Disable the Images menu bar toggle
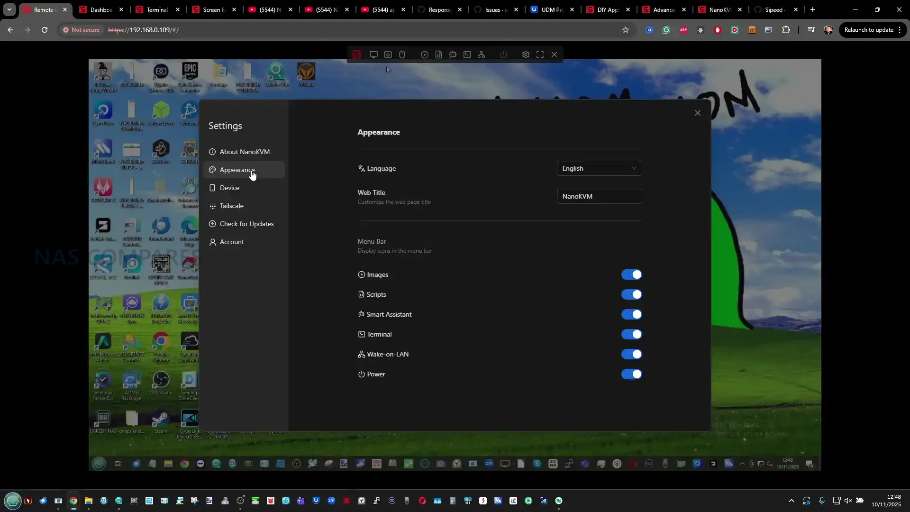Screen dimensions: 910x512 click(631, 274)
